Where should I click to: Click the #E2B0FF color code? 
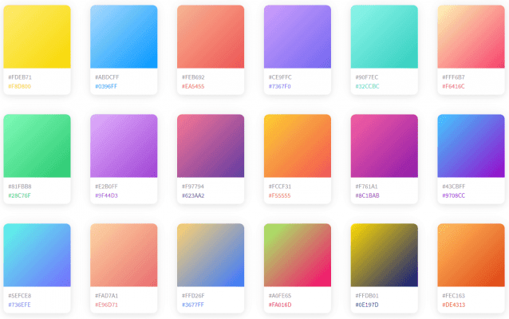point(106,187)
